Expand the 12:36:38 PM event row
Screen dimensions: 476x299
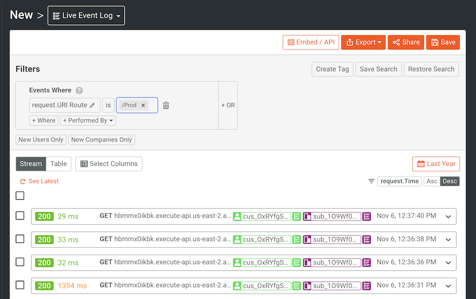(448, 240)
